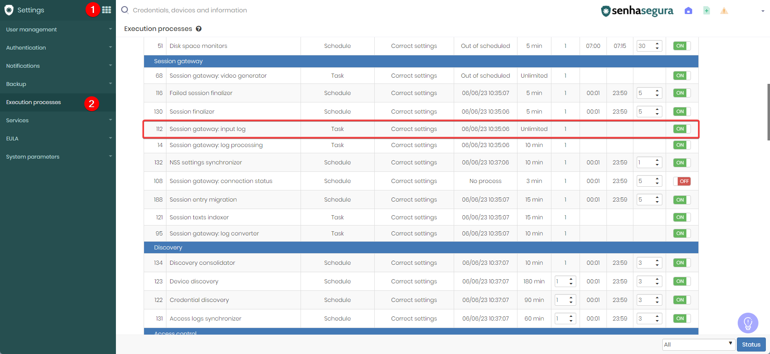Toggle Disk space monitors ON switch
This screenshot has height=354, width=770.
coord(681,46)
